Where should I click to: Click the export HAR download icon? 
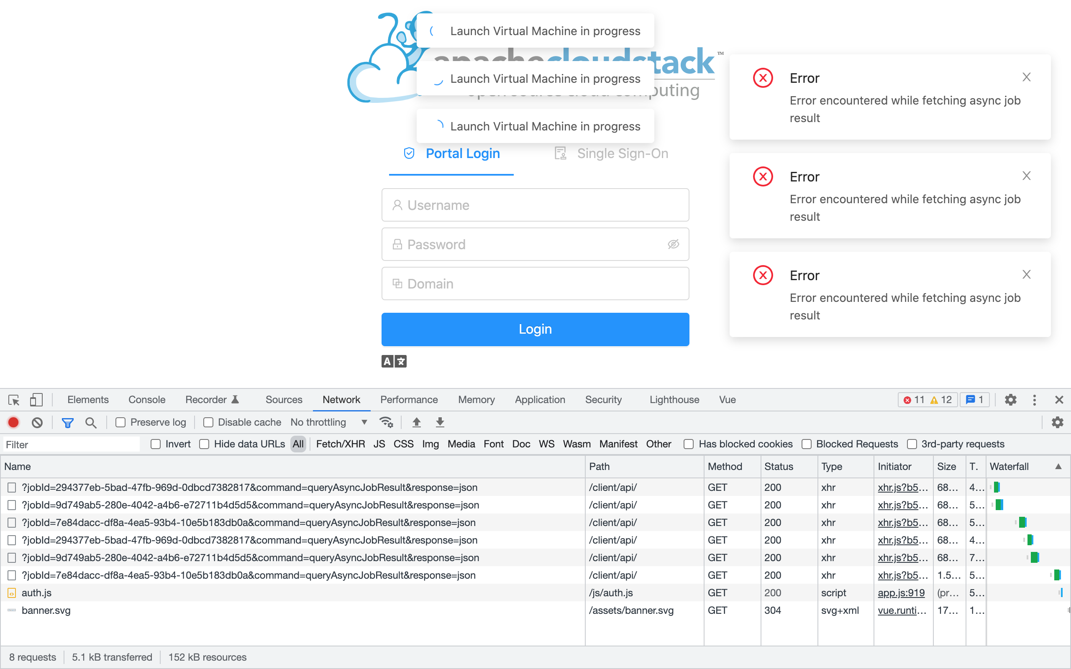coord(439,423)
